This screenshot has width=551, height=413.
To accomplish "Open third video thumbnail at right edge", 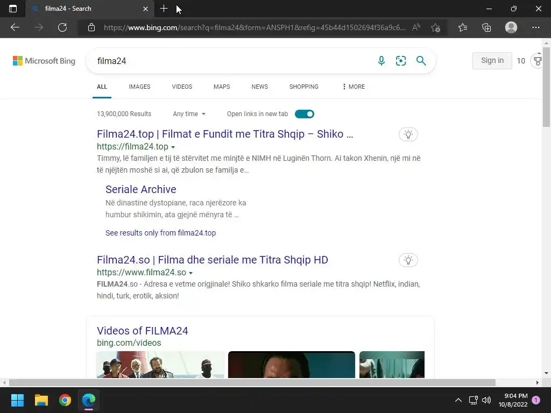I will click(392, 365).
